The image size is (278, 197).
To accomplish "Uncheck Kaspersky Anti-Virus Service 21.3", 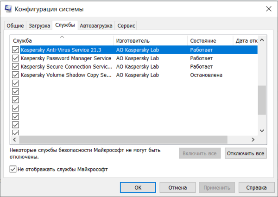I will [15, 50].
